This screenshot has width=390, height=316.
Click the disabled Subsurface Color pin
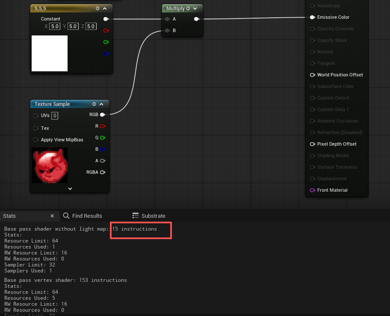(x=313, y=86)
